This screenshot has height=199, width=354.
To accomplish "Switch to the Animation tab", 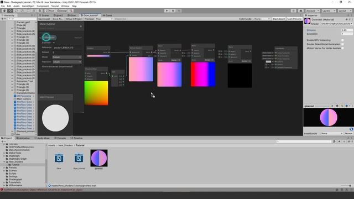I will click(x=23, y=138).
